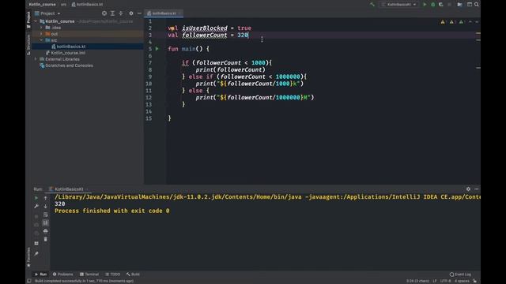The width and height of the screenshot is (506, 284).
Task: Open the Project view selector dropdown
Action: (47, 13)
